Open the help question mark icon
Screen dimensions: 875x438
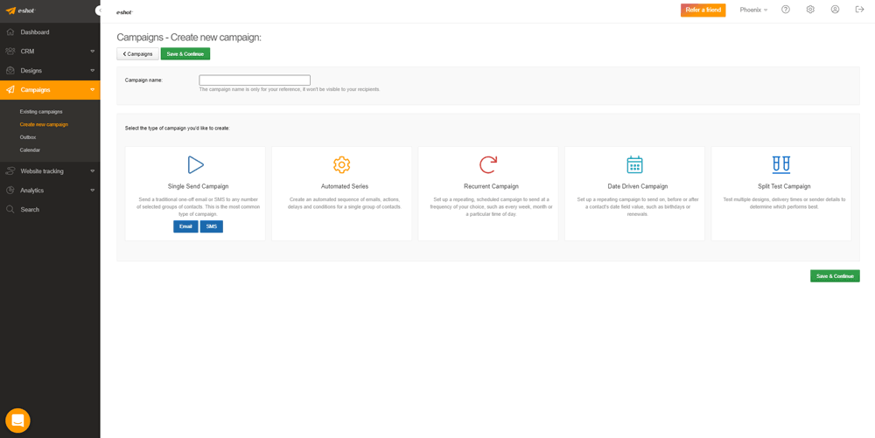click(x=786, y=10)
